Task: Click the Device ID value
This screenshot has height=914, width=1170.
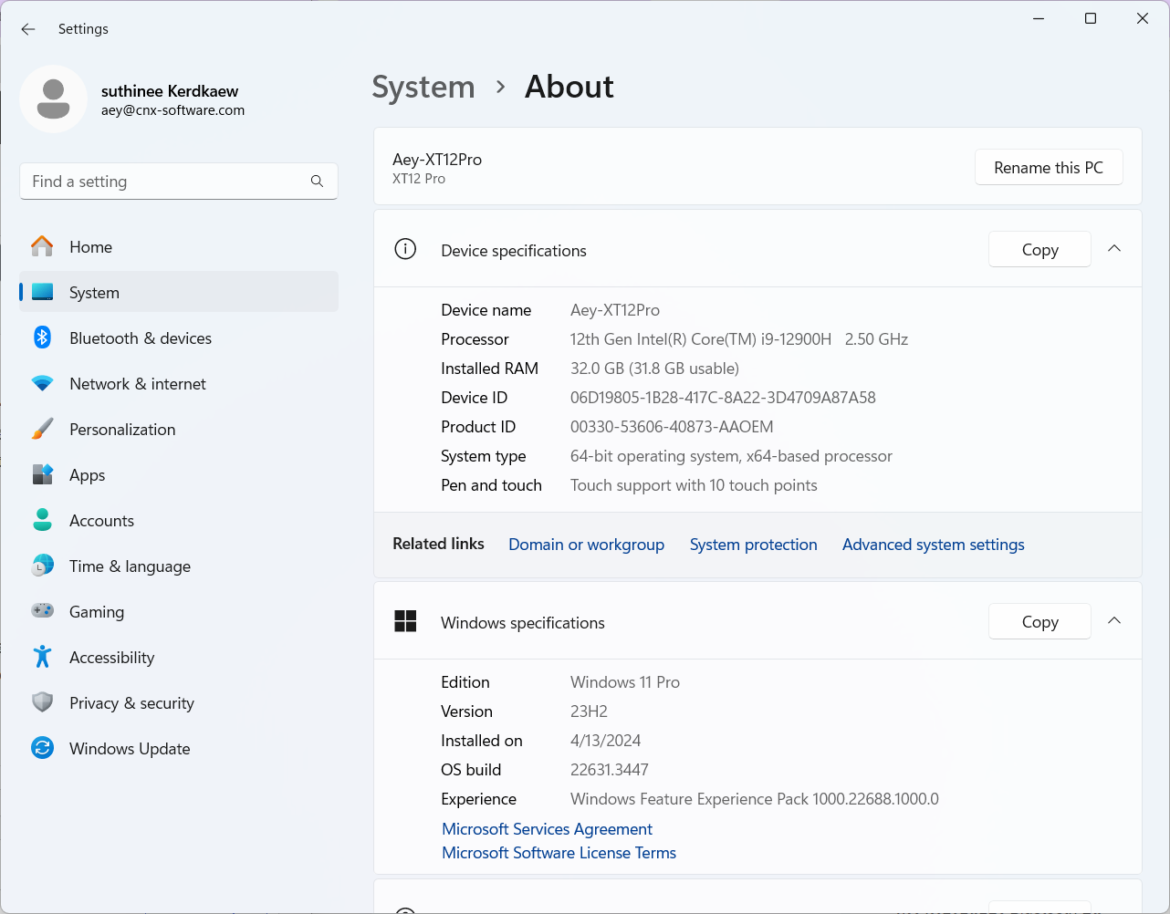Action: 723,398
